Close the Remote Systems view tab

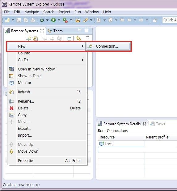click(x=42, y=31)
